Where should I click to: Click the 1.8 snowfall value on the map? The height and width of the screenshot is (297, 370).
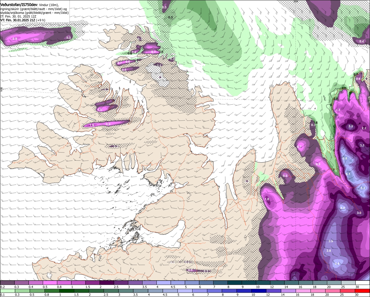point(267,199)
